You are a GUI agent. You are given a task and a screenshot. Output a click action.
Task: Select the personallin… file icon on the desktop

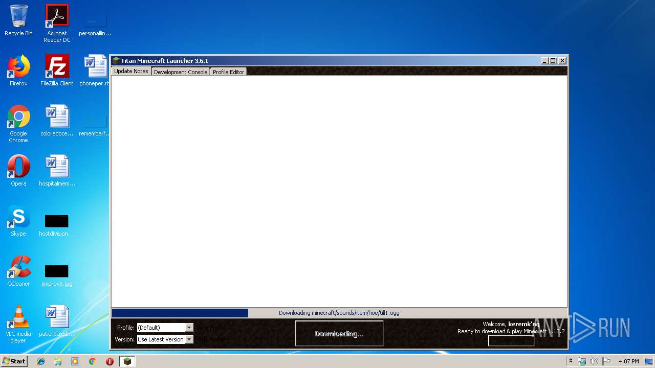pyautogui.click(x=95, y=24)
